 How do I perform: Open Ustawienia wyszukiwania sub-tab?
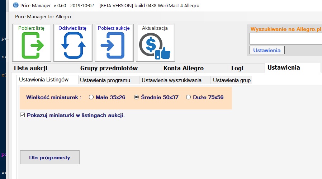click(x=175, y=80)
